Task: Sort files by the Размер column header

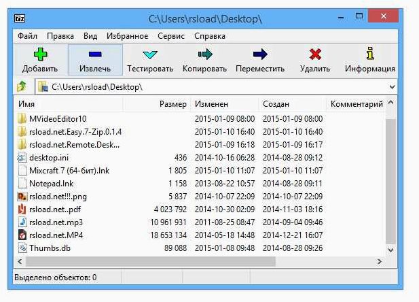Action: tap(157, 104)
